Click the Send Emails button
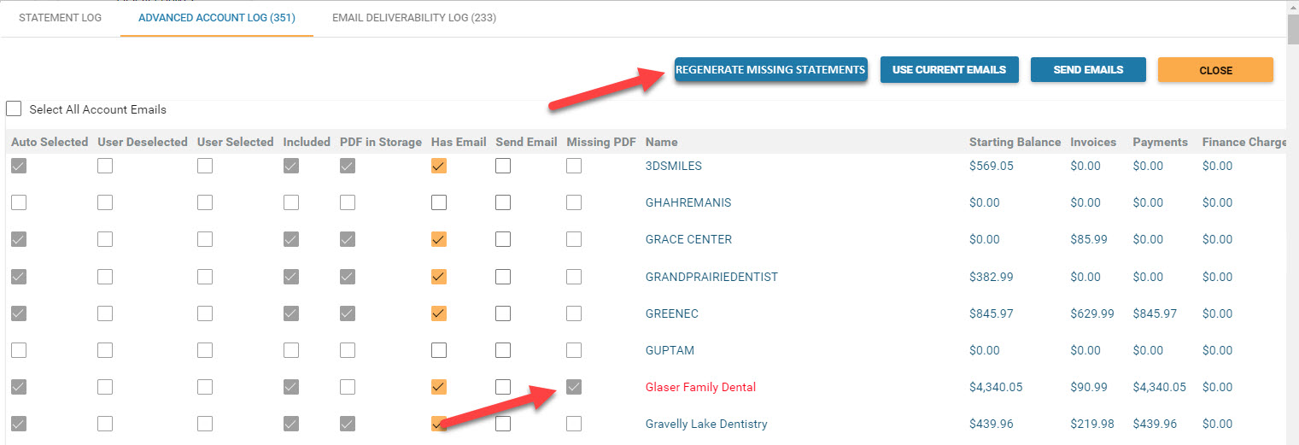 [1088, 70]
